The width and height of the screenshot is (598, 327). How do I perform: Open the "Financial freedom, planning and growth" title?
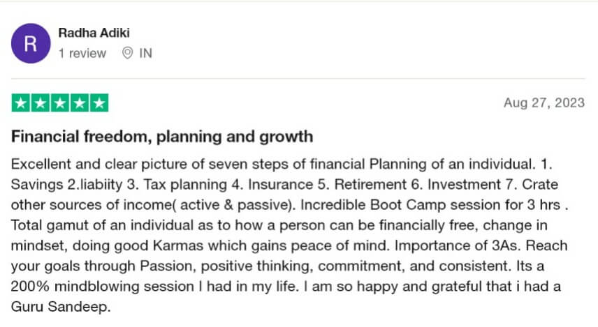coord(162,135)
